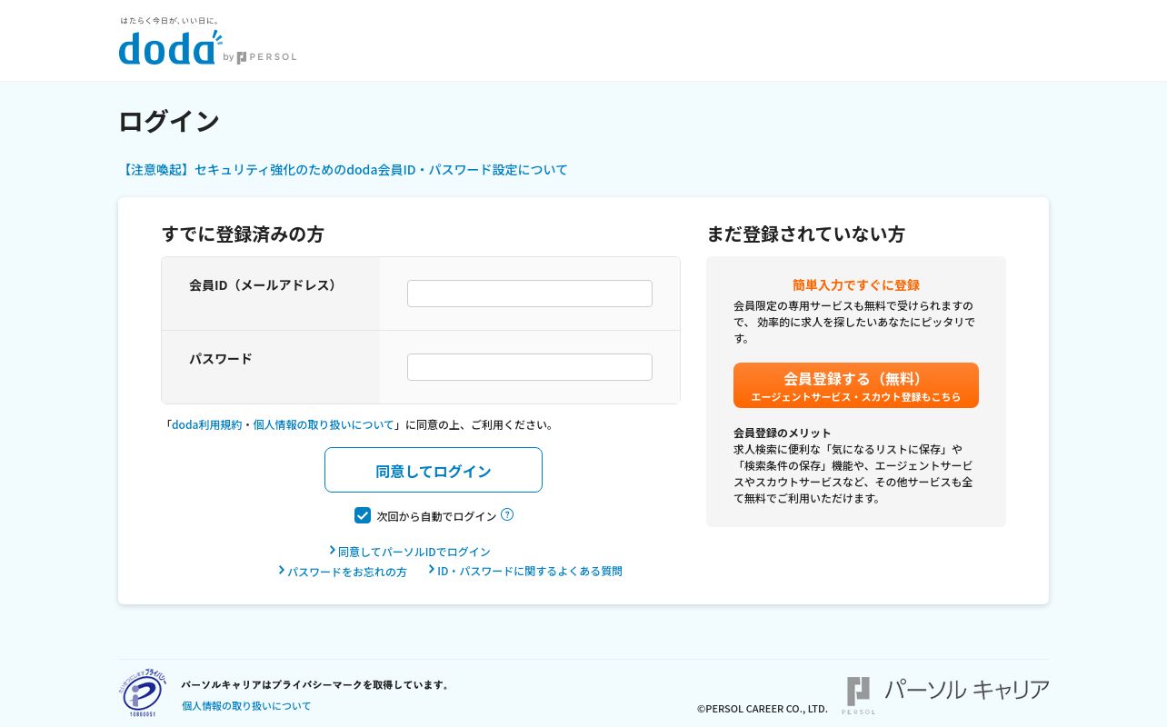Open footer 個人情報の取り扱いについて link

pyautogui.click(x=246, y=705)
